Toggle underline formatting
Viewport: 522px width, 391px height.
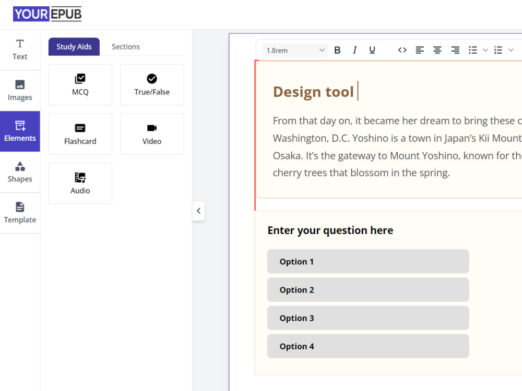tap(372, 50)
